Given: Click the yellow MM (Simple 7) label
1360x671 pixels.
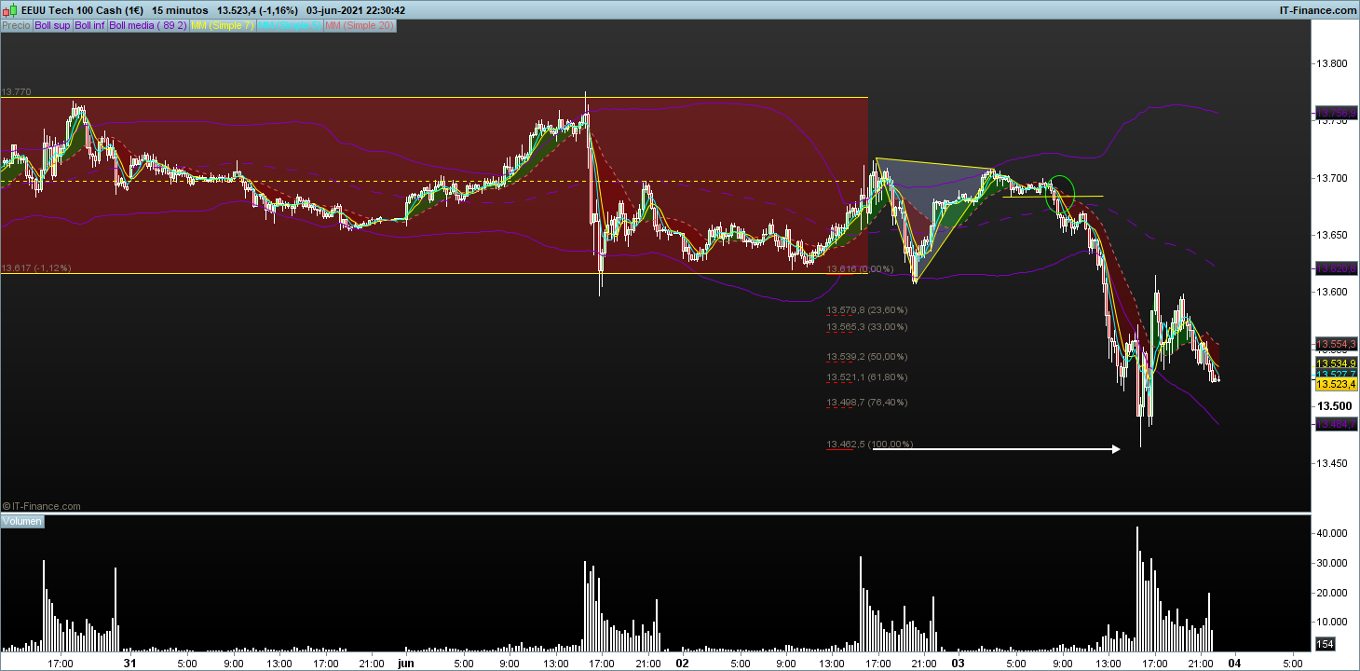Looking at the screenshot, I should (x=222, y=26).
